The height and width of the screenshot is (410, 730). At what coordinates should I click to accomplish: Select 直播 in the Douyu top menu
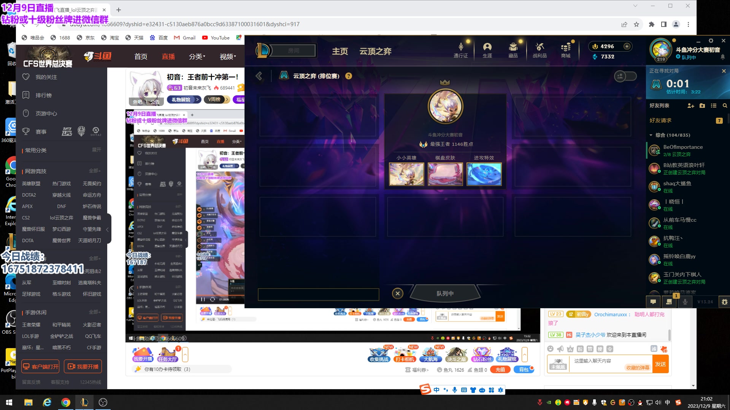coord(168,56)
